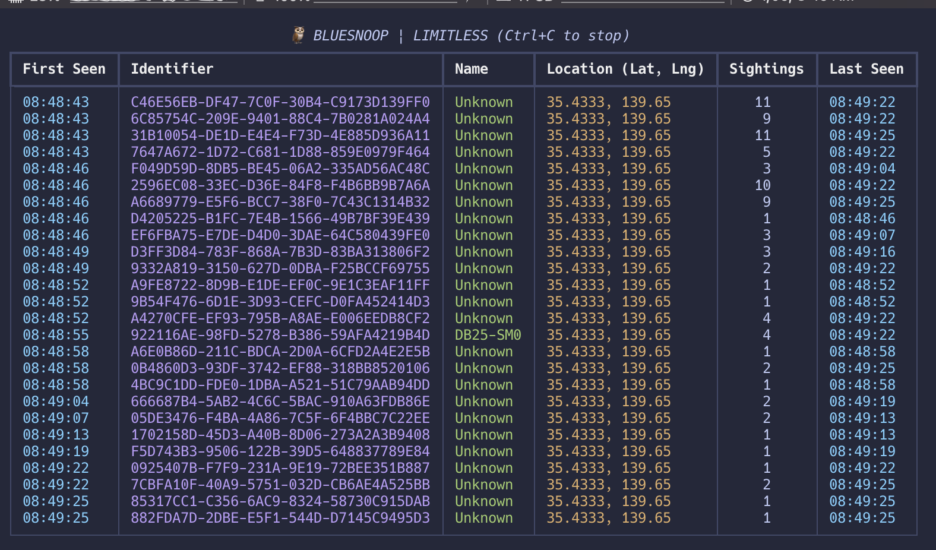Screen dimensions: 936x550
Task: Select identifier 922116AE-98FD-5278-B386-59AFA4219B4D
Action: 280,335
